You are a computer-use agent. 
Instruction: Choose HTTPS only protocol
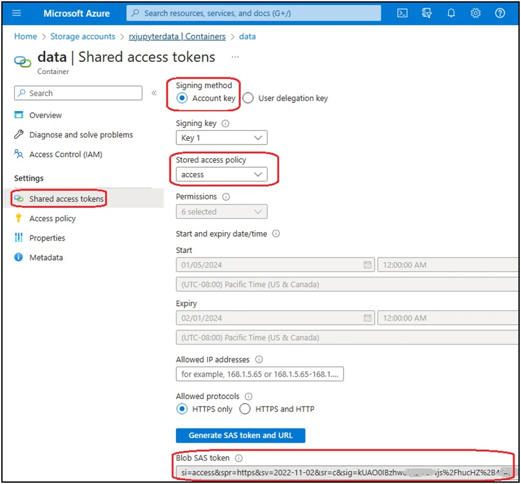pos(182,409)
